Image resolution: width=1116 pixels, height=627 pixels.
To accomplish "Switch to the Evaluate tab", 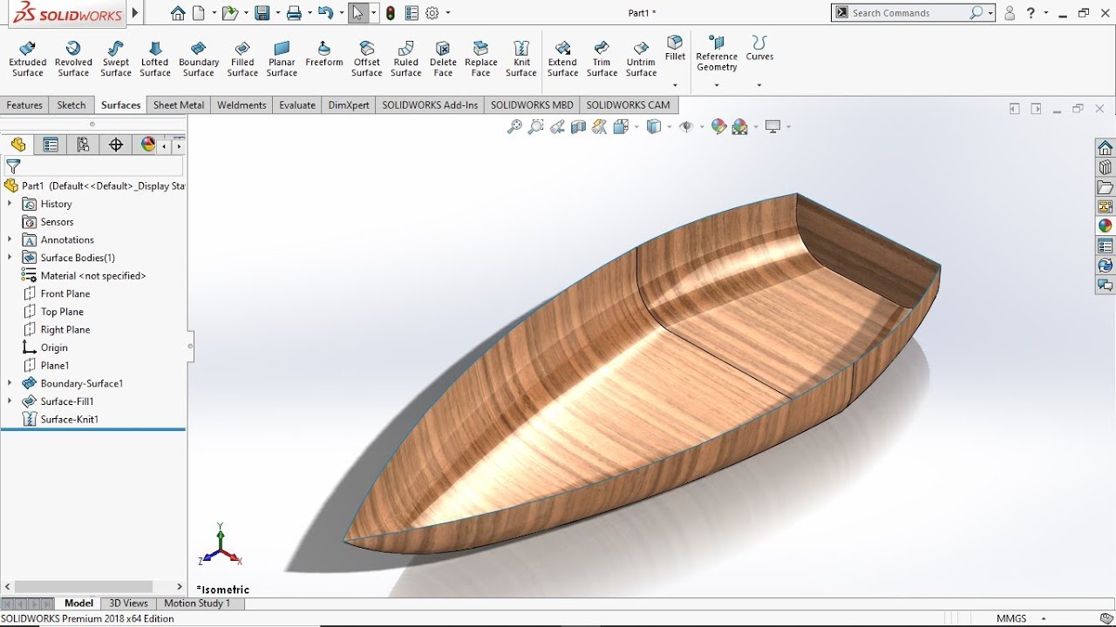I will [297, 105].
